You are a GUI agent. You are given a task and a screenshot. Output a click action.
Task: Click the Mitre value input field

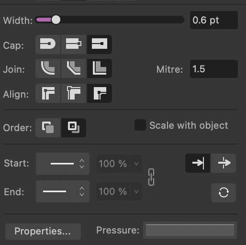(x=214, y=69)
